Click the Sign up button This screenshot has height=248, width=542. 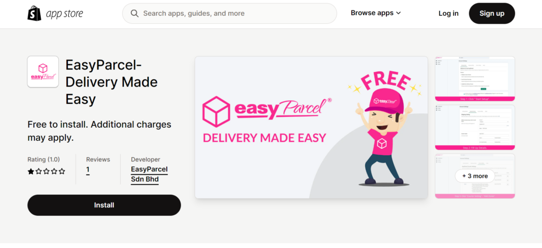point(492,13)
